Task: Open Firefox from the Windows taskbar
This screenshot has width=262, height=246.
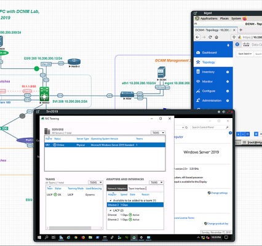Action: click(x=83, y=237)
